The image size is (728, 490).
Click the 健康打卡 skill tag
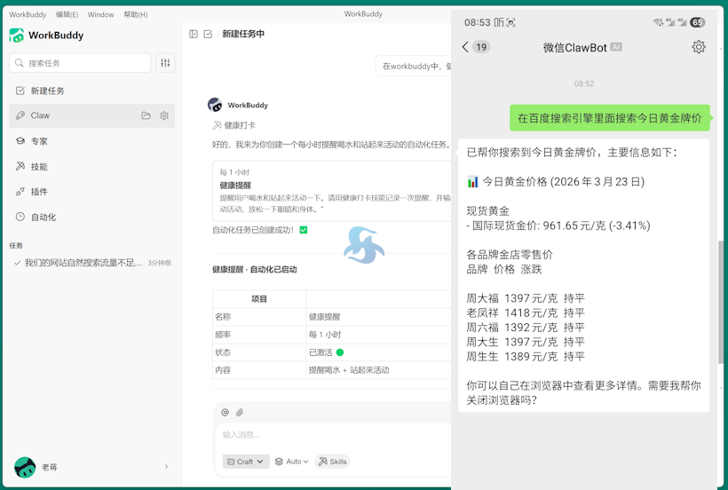(x=234, y=125)
